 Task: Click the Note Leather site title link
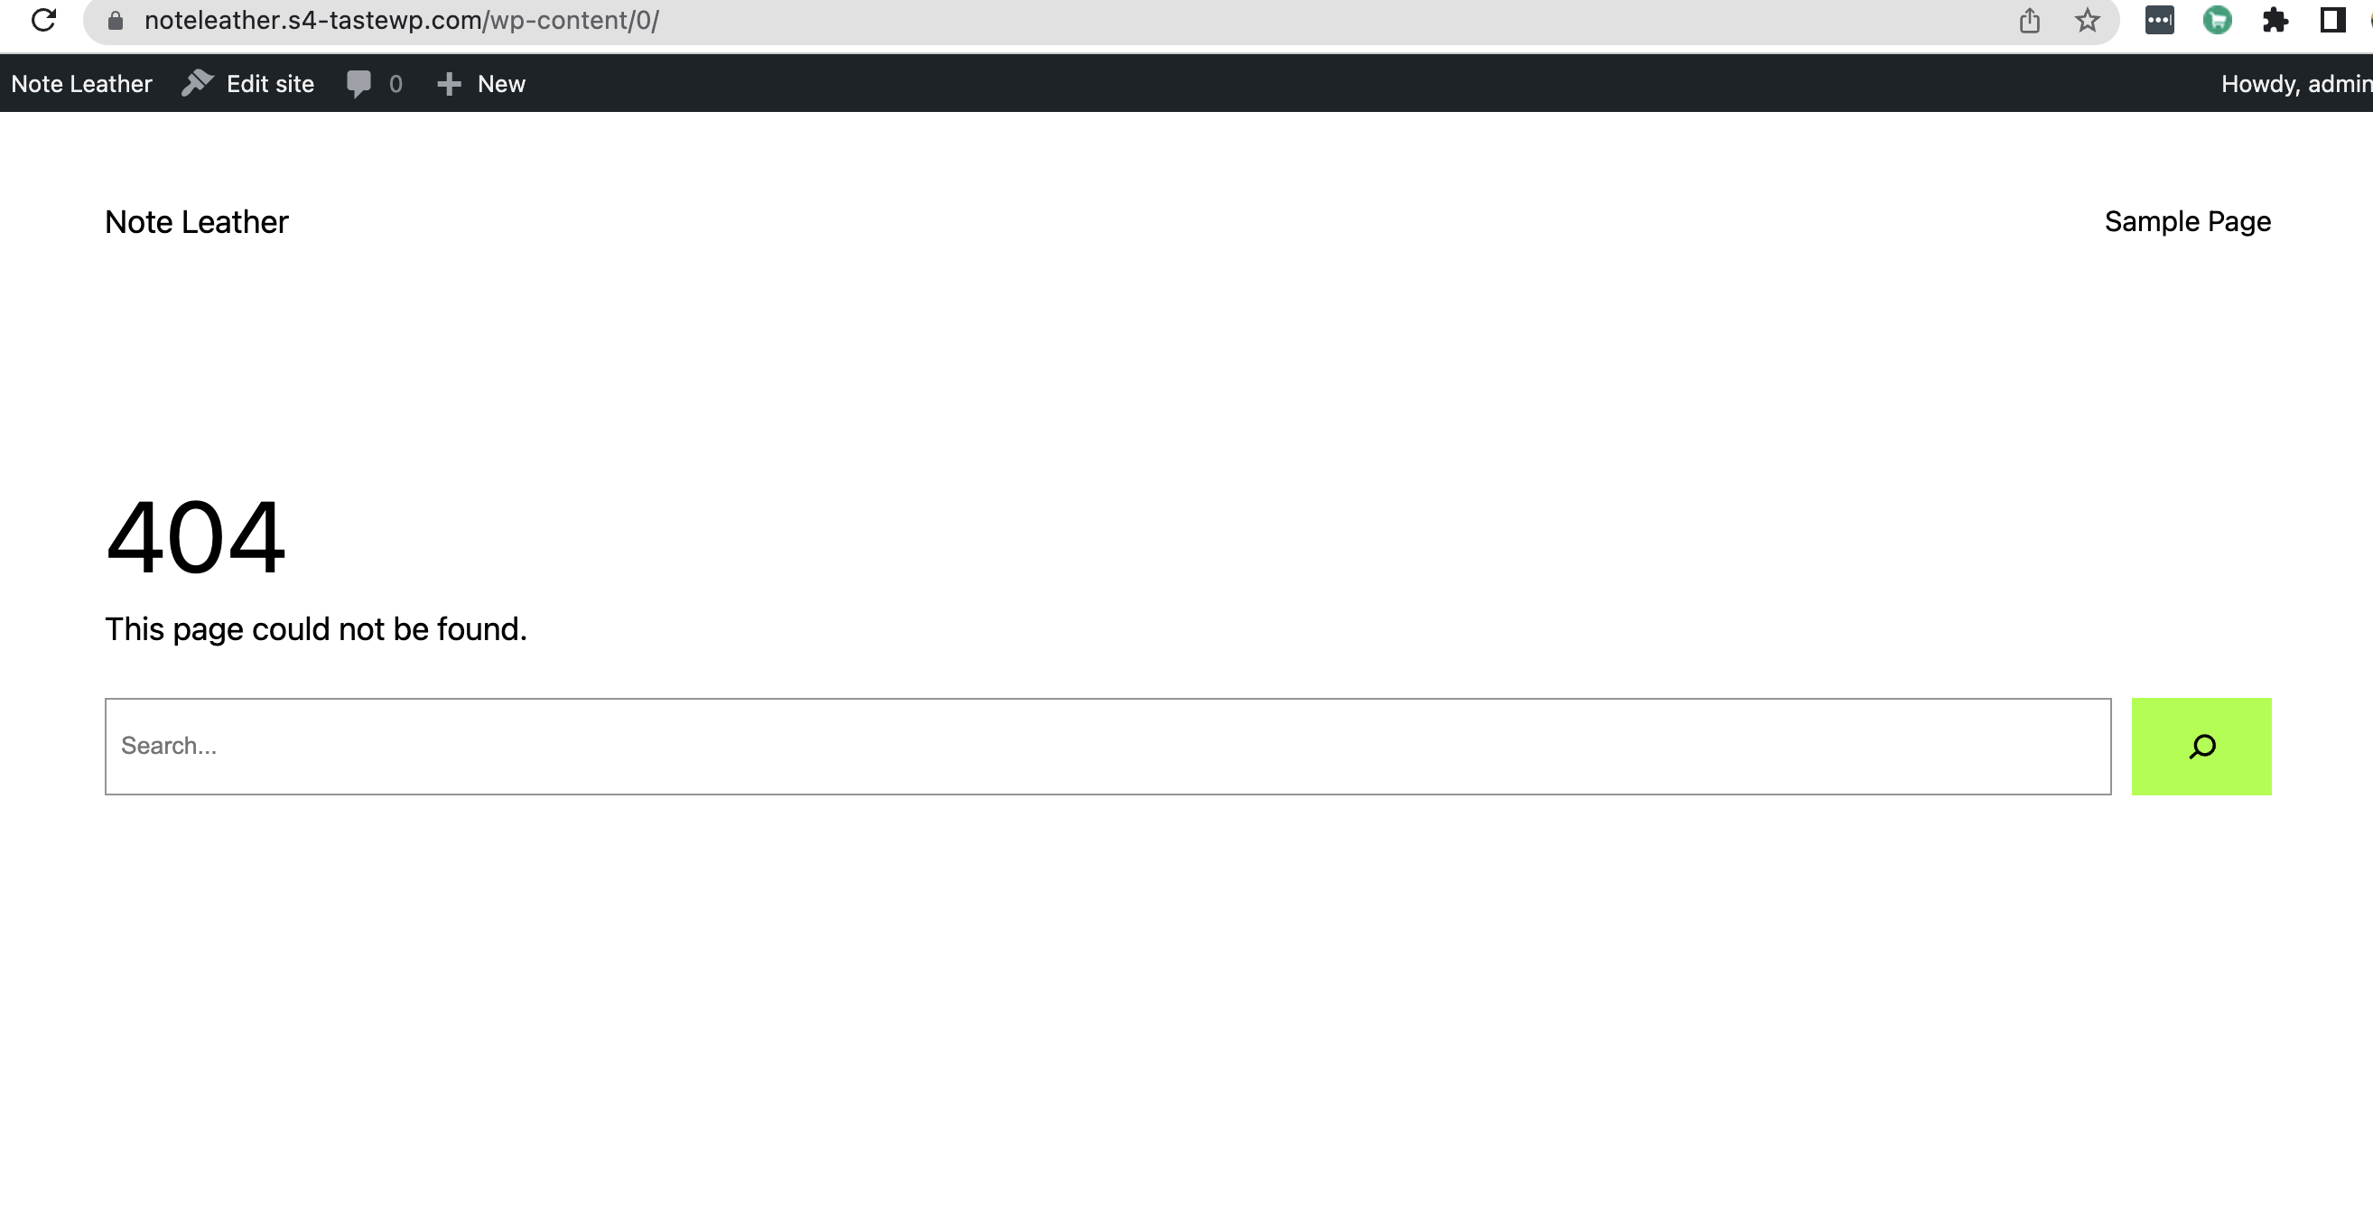(197, 220)
